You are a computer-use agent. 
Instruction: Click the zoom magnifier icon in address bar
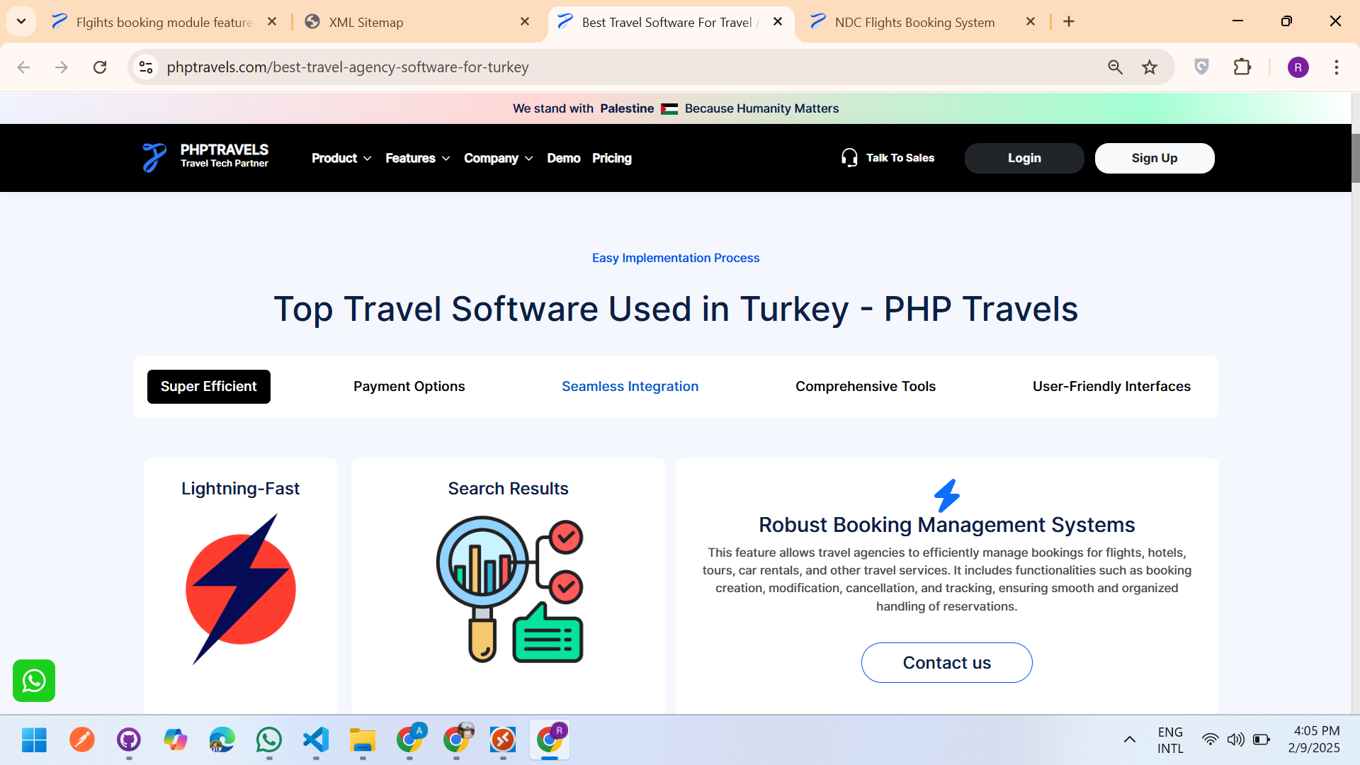coord(1116,67)
